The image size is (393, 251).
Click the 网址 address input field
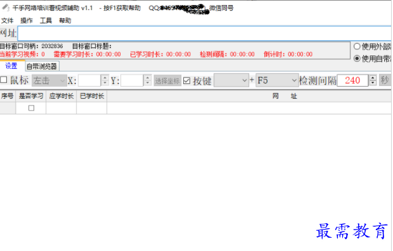click(x=204, y=34)
